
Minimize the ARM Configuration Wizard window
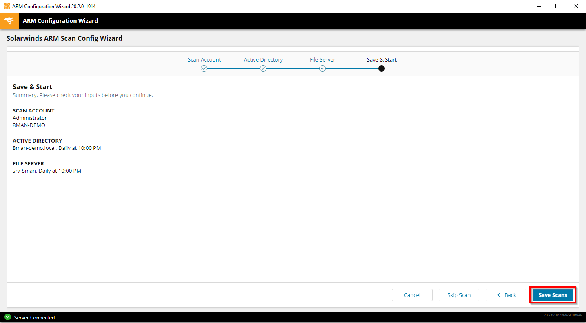(x=539, y=6)
